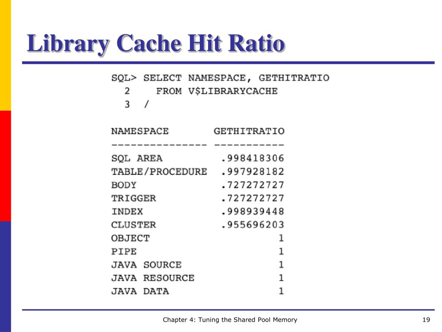Select the 'JAVA SOURCE' namespace entry
The width and height of the screenshot is (442, 332).
pyautogui.click(x=146, y=265)
